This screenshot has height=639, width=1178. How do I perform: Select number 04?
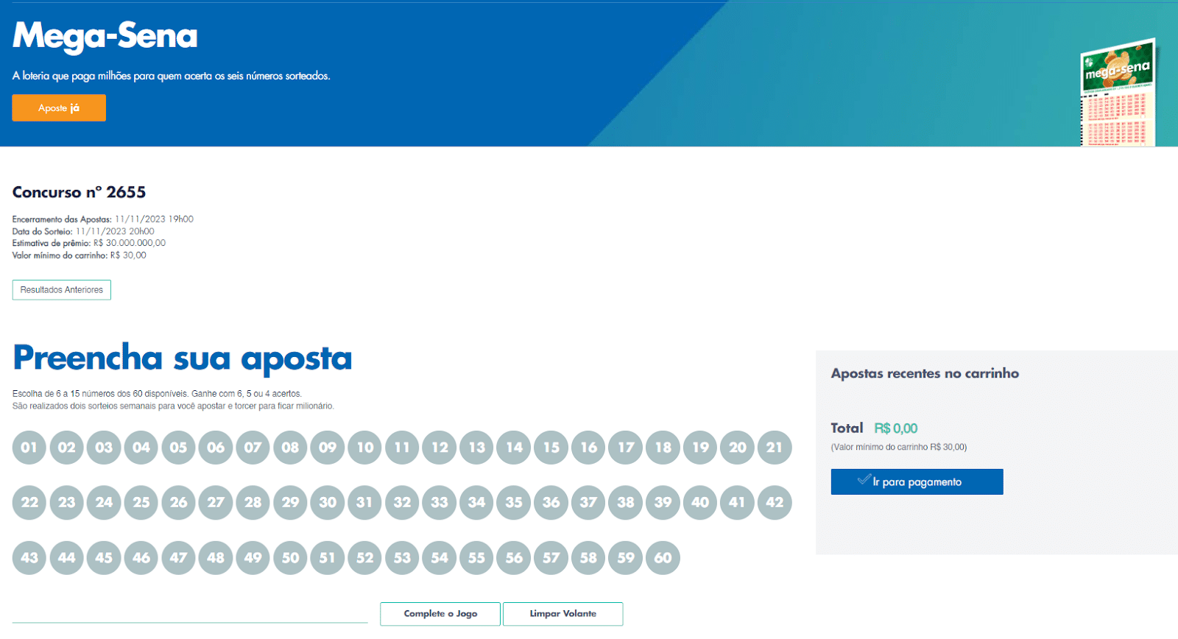tap(141, 448)
